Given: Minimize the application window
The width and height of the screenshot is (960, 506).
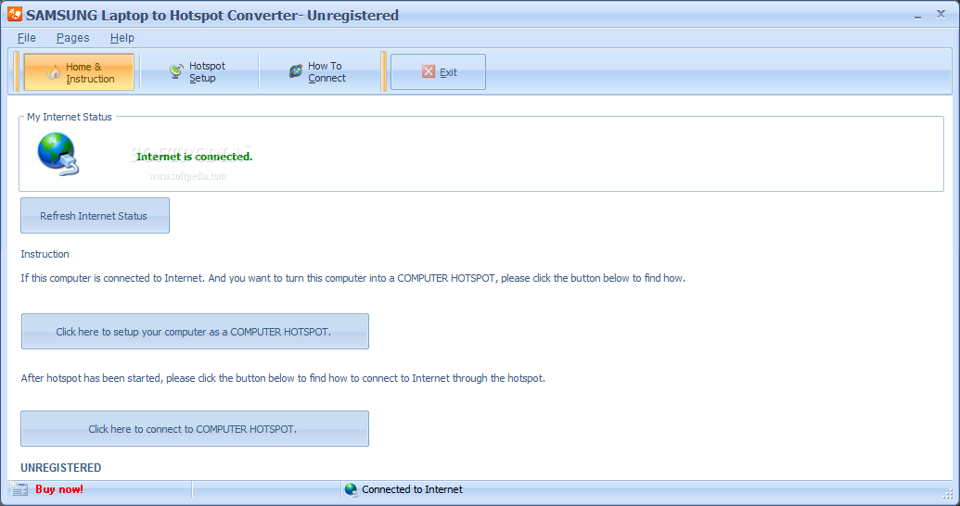Looking at the screenshot, I should click(917, 16).
